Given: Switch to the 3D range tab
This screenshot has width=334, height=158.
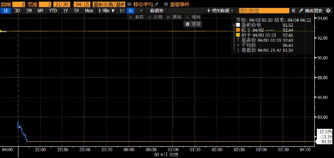Looking at the screenshot, I should pos(17,11).
